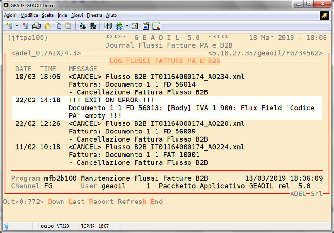Expand the dropdown arrow beside font icon
The height and width of the screenshot is (233, 334).
pos(126,26)
